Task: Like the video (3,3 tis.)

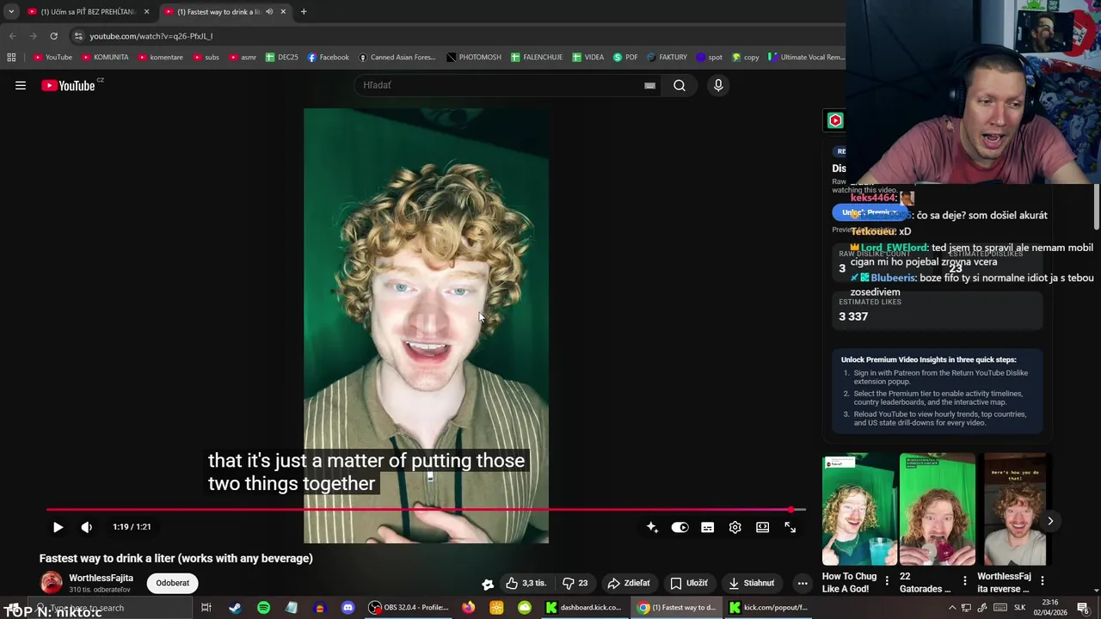Action: (526, 583)
